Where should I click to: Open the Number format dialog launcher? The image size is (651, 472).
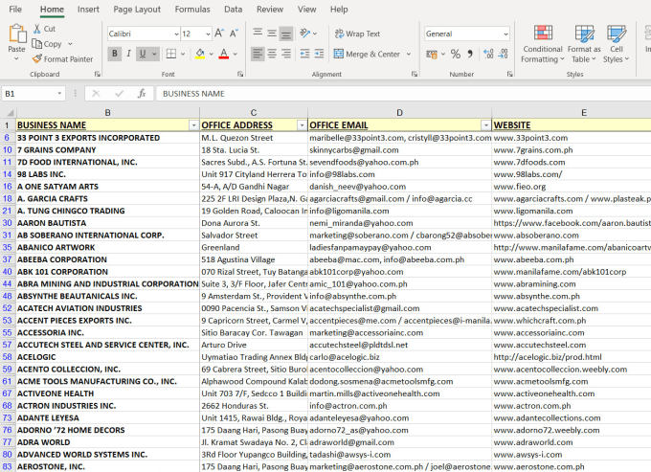pyautogui.click(x=509, y=74)
